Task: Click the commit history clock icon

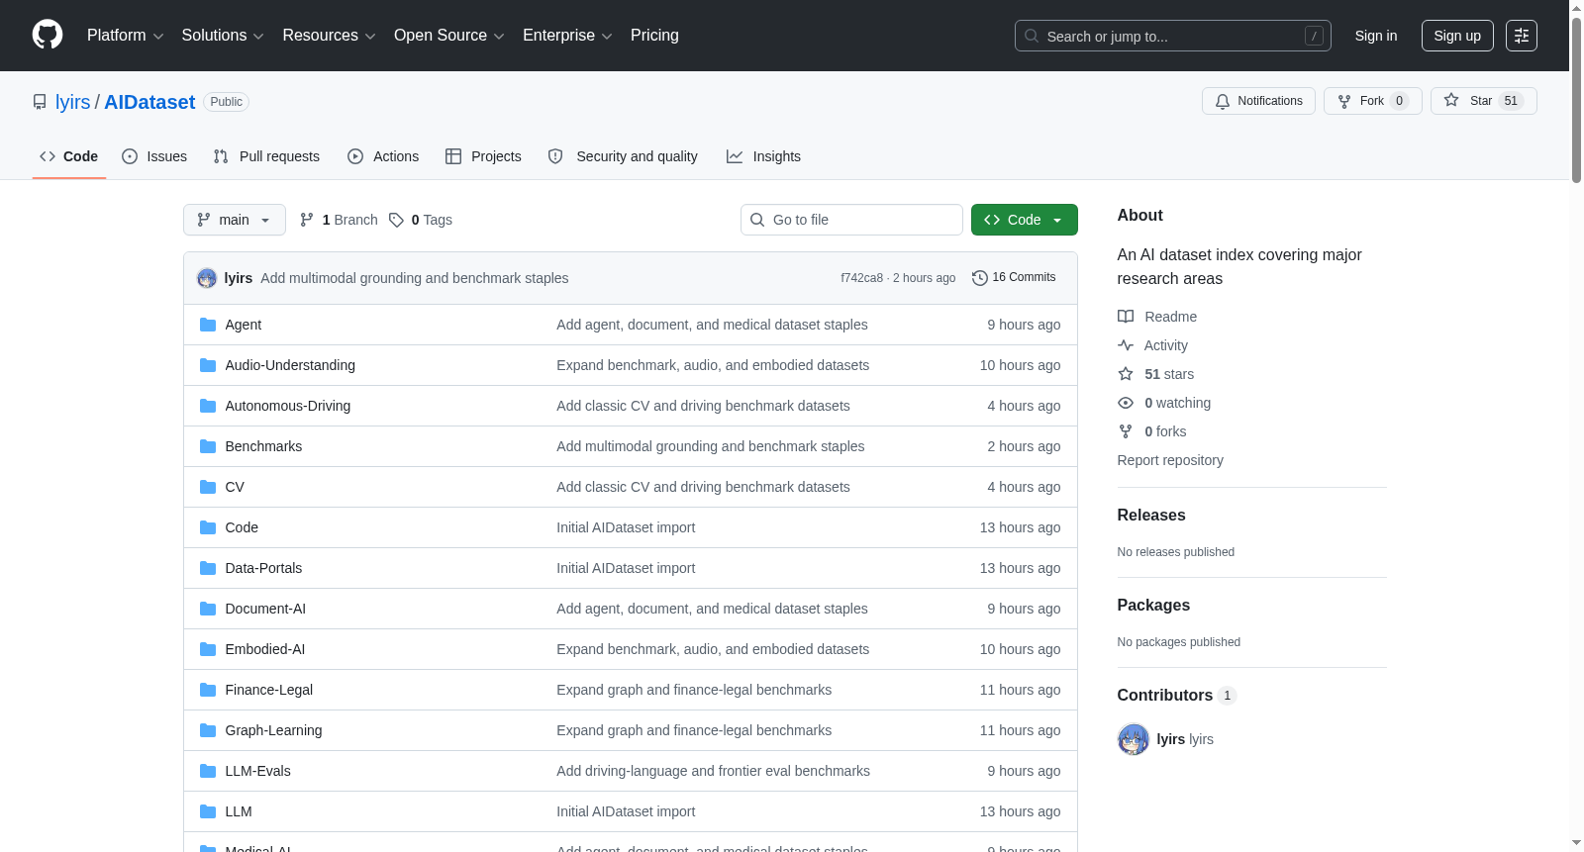Action: click(980, 278)
